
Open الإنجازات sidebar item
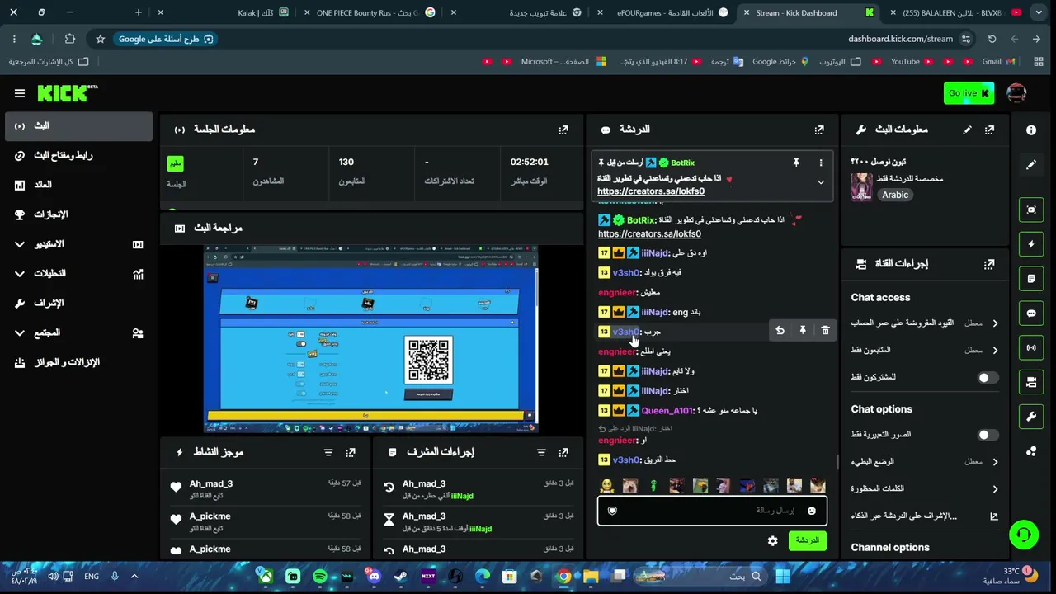pyautogui.click(x=77, y=214)
